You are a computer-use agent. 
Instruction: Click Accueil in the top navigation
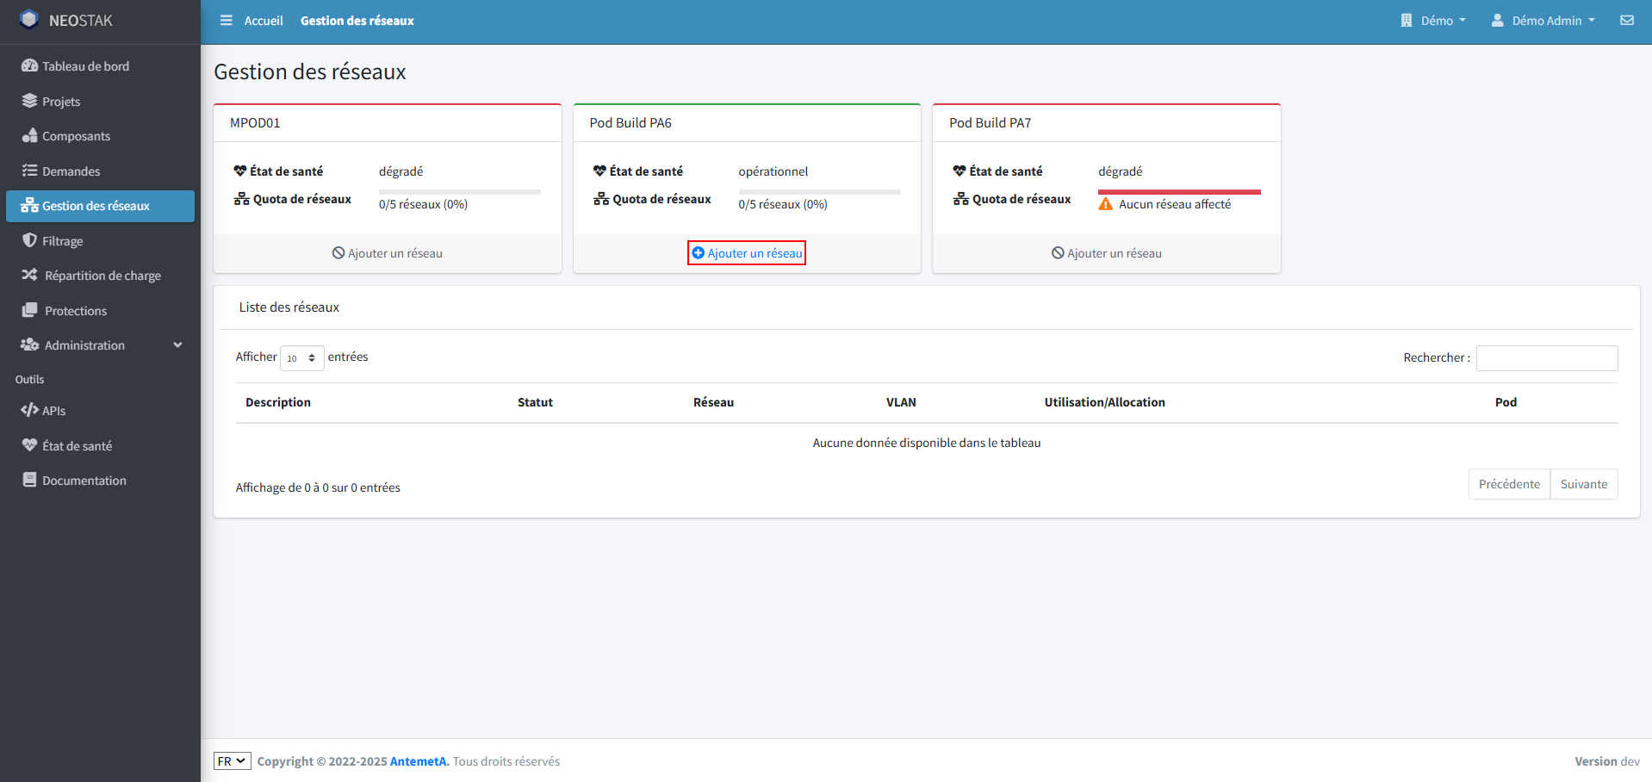click(x=263, y=21)
